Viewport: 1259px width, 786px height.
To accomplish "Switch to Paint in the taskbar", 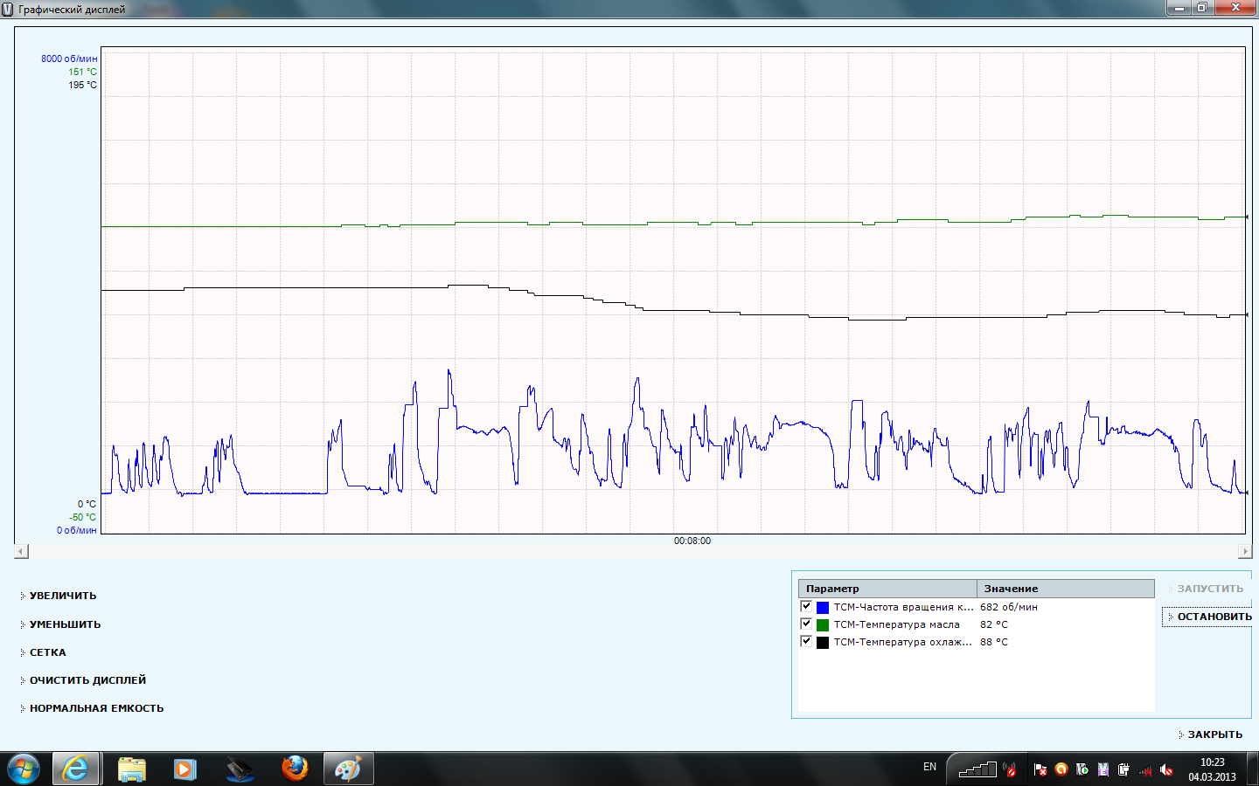I will pyautogui.click(x=348, y=769).
